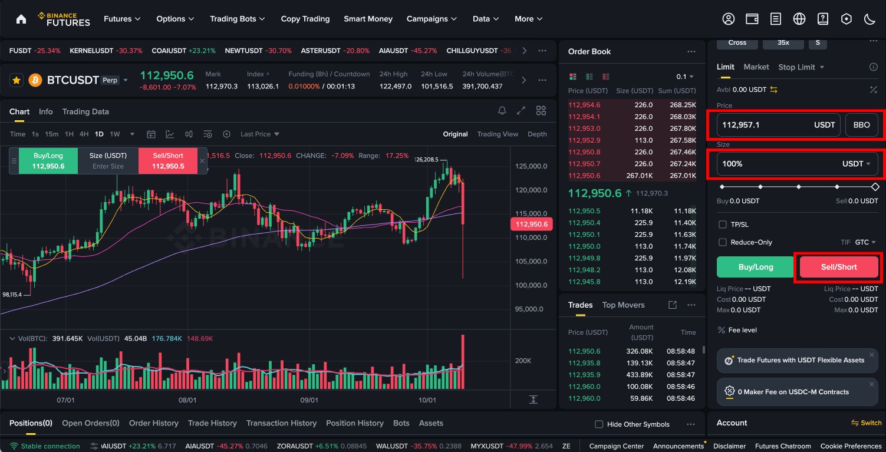Select the Market order tab
The width and height of the screenshot is (886, 452).
pyautogui.click(x=756, y=67)
